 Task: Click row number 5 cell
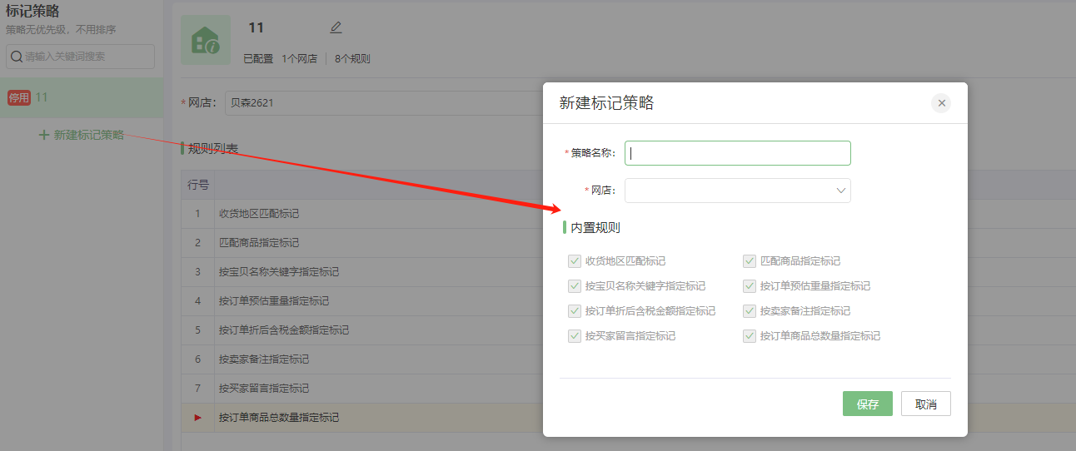198,330
